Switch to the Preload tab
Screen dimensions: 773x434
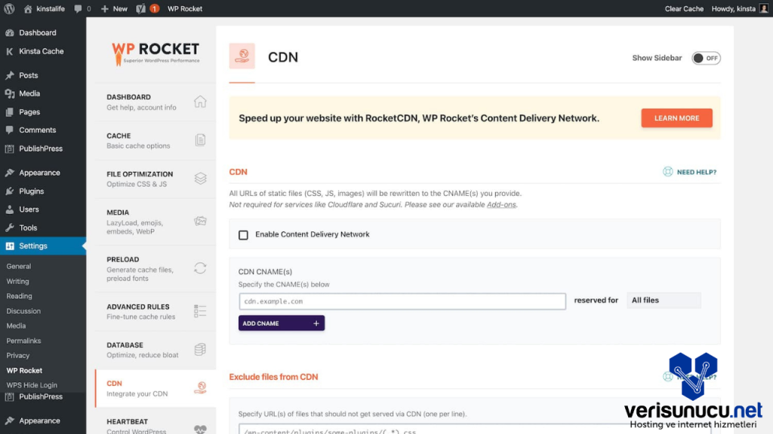(156, 269)
